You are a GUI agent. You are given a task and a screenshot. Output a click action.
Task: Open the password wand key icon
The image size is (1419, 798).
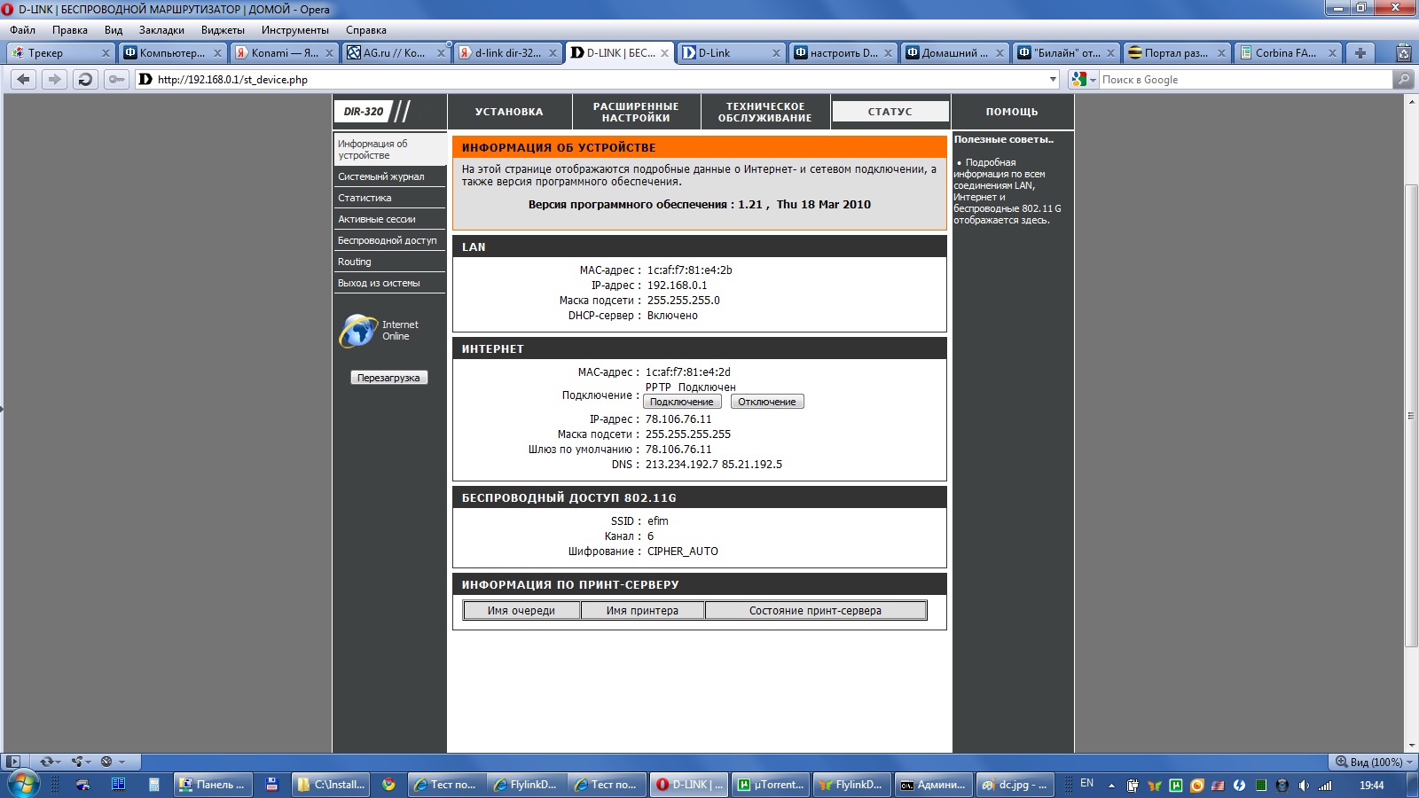[116, 79]
